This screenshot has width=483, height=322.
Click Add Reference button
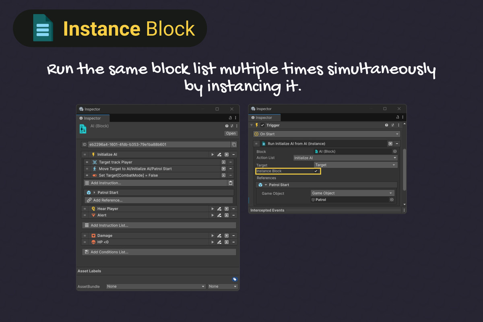(x=159, y=200)
